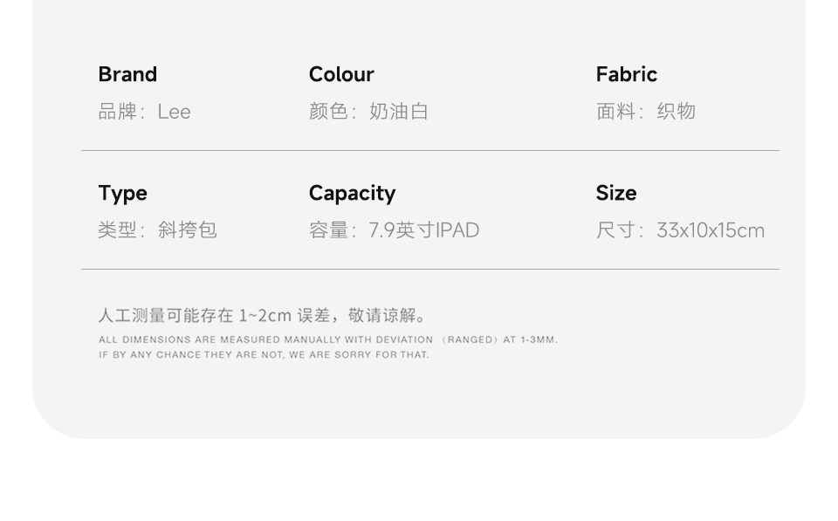Viewport: 838px width, 521px height.
Task: Click the 颜色 label text
Action: pos(329,112)
